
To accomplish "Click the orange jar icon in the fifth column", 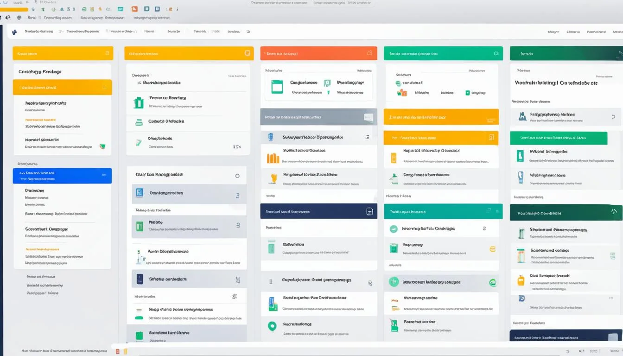I will [521, 255].
